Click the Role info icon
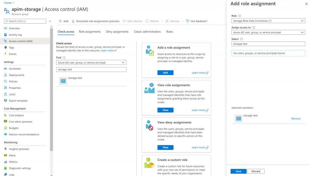This screenshot has width=310, height=176. (x=240, y=16)
